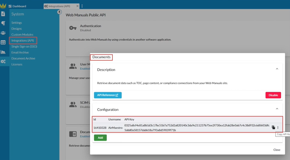Click the green Add button
Viewport: 290px width, 160px height.
pyautogui.click(x=100, y=137)
